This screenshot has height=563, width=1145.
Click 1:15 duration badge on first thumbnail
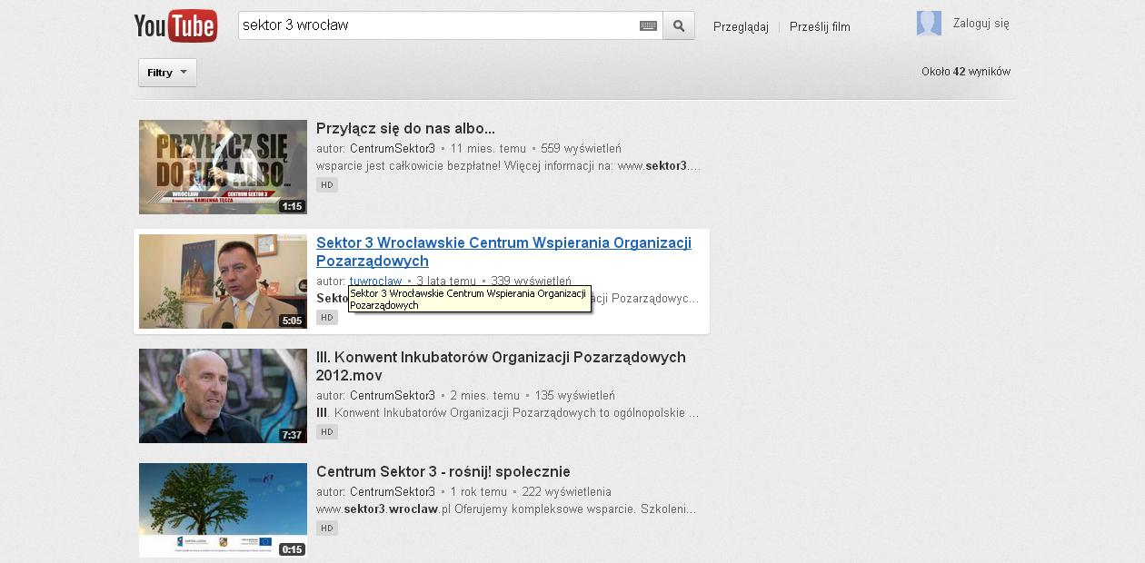pos(292,206)
